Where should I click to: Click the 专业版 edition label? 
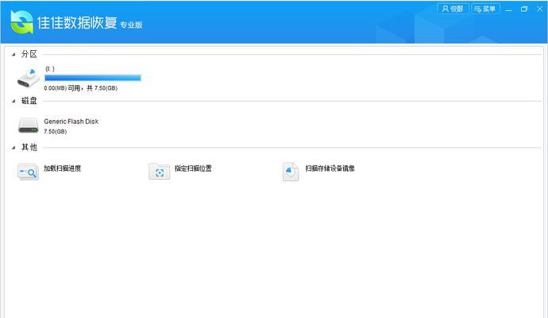tap(131, 25)
